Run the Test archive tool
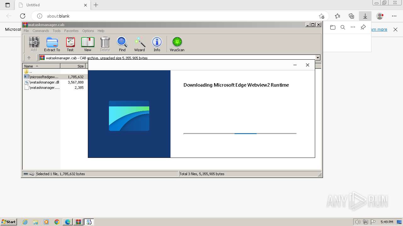The height and width of the screenshot is (226, 403). (70, 44)
